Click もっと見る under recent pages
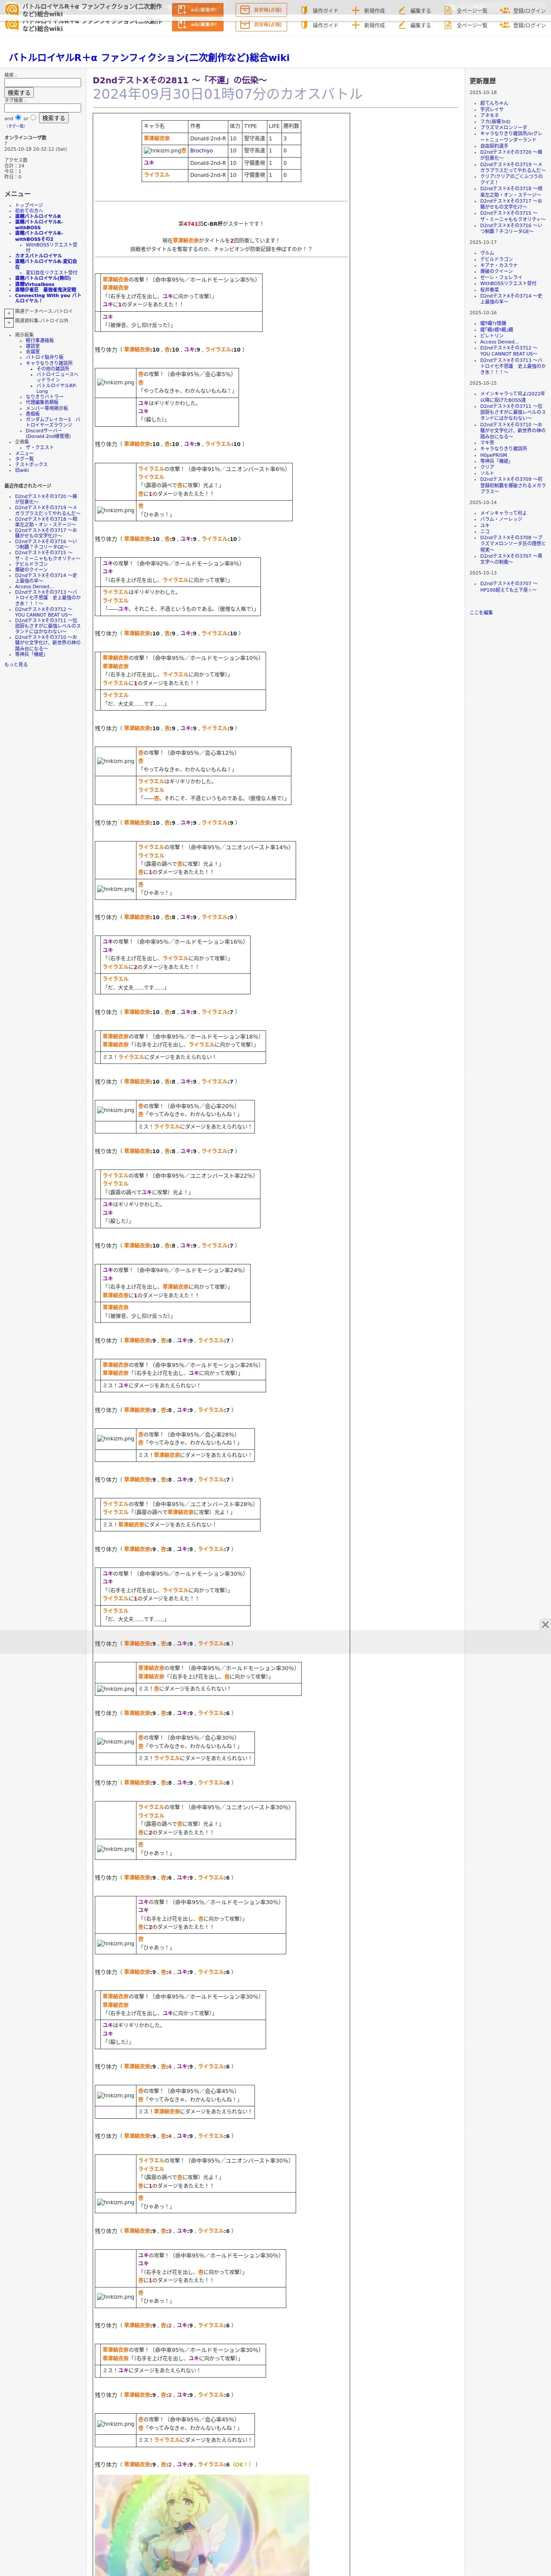 16,664
